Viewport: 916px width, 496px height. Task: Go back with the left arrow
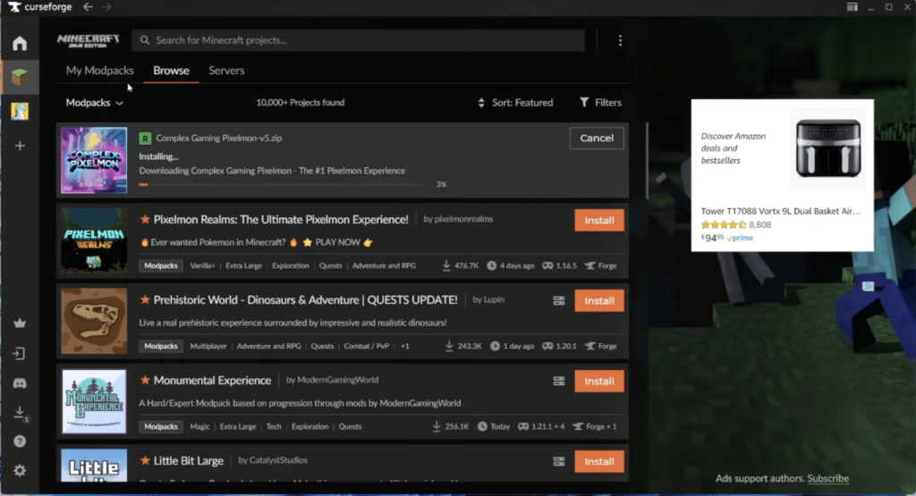point(88,7)
